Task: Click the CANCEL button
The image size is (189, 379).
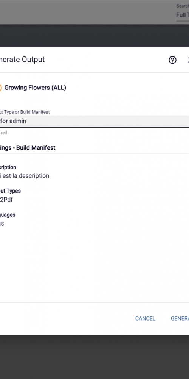Action: click(146, 319)
